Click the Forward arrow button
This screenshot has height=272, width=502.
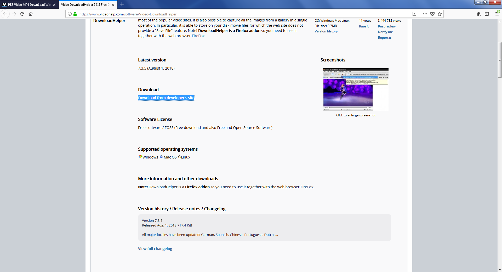pos(14,14)
